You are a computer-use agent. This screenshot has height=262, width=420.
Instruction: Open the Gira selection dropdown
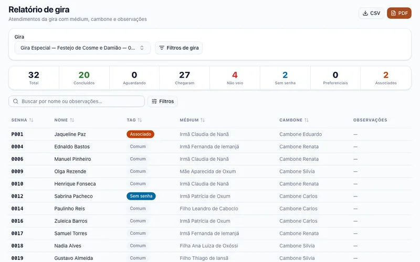(82, 48)
